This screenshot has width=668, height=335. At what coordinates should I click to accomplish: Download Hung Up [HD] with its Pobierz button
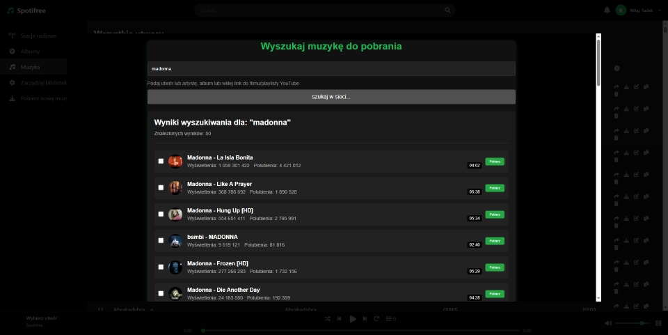495,215
